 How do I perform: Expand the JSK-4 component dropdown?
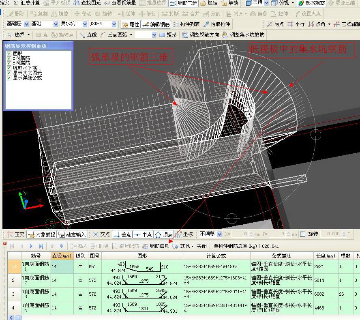click(114, 24)
